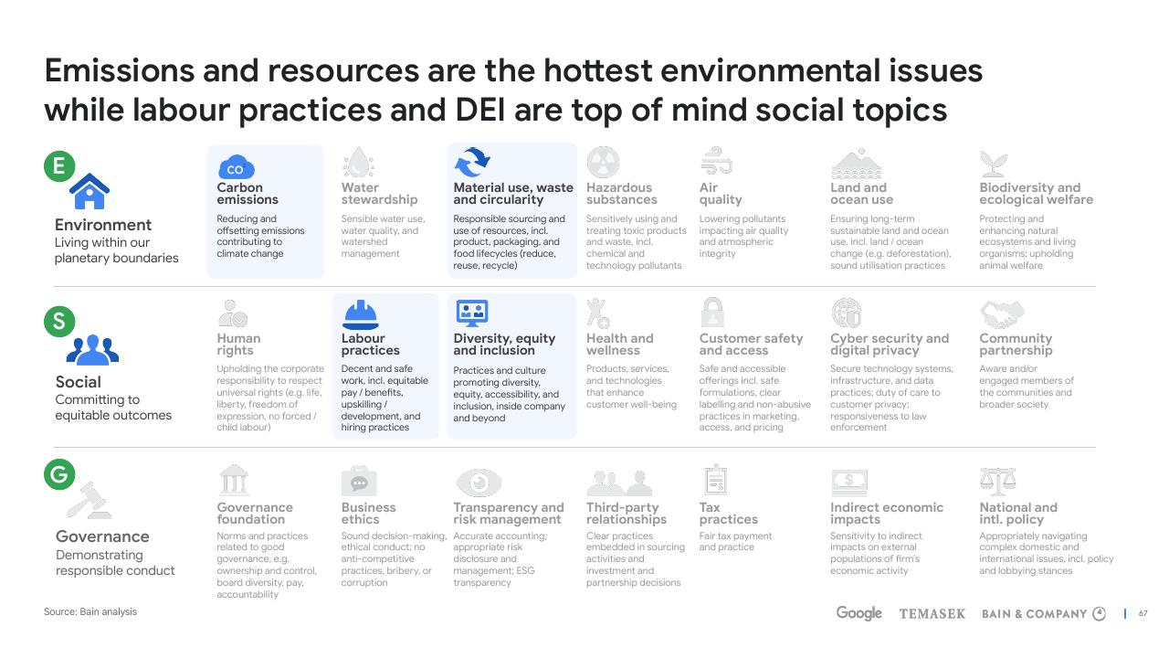Click the mountain Land and ocean icon
Screen dimensions: 1169x658
(x=858, y=164)
